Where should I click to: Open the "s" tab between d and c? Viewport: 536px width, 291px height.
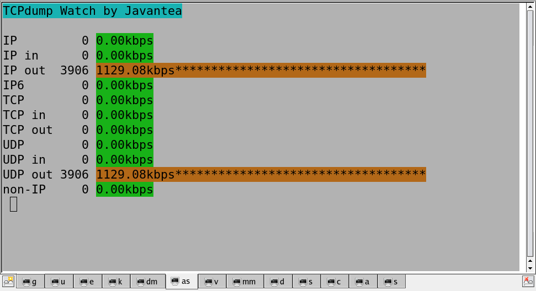tap(306, 282)
